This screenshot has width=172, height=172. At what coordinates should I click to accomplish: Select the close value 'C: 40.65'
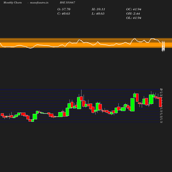[x=64, y=14]
